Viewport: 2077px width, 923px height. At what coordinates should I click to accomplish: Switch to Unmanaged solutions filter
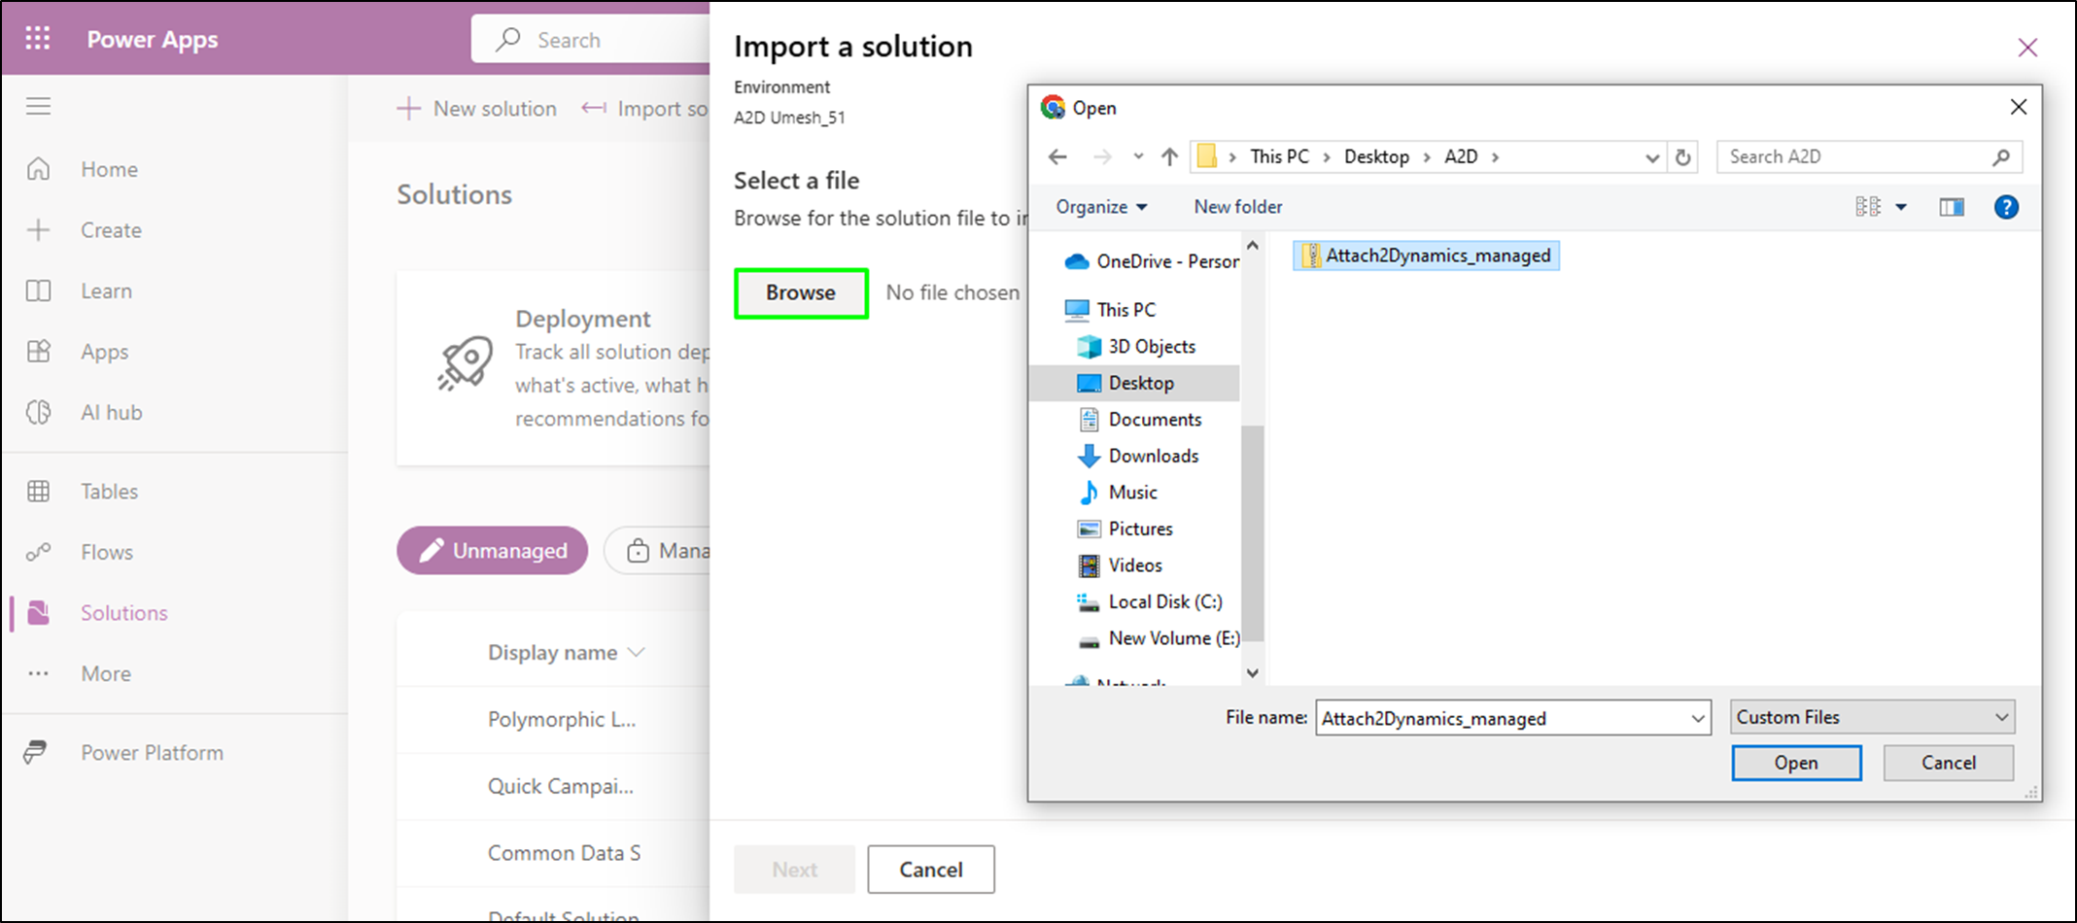pos(492,550)
